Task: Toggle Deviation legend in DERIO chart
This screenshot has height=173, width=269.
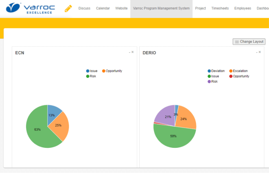Action: tap(216, 71)
